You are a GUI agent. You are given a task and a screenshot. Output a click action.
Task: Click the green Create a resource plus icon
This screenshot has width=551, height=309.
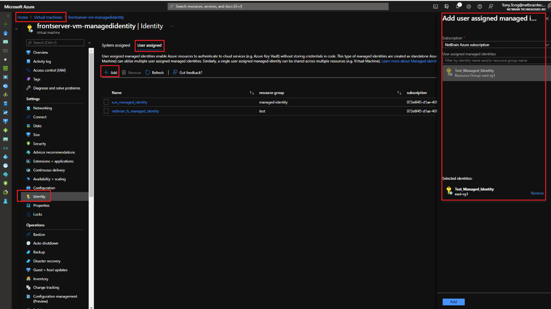6,24
